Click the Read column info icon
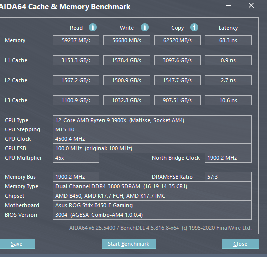This screenshot has height=257, width=267. point(93,27)
